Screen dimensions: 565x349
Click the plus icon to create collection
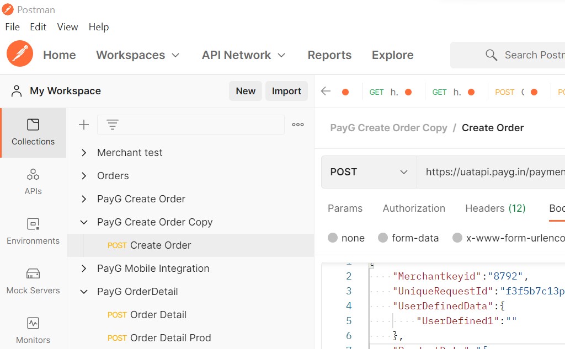pyautogui.click(x=84, y=125)
